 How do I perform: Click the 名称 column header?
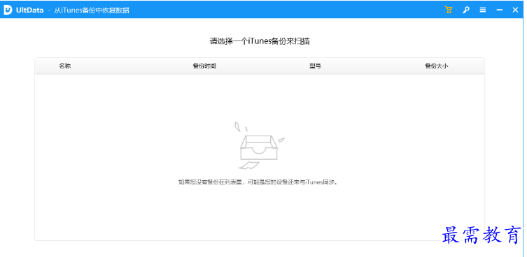[x=65, y=66]
